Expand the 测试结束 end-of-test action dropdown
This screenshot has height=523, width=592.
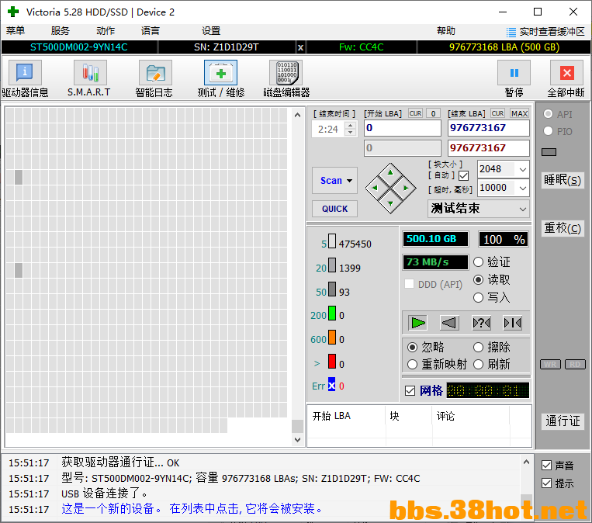(x=523, y=209)
